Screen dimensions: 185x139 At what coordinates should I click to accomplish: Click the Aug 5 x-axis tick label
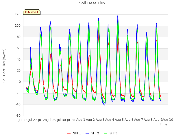119,120
